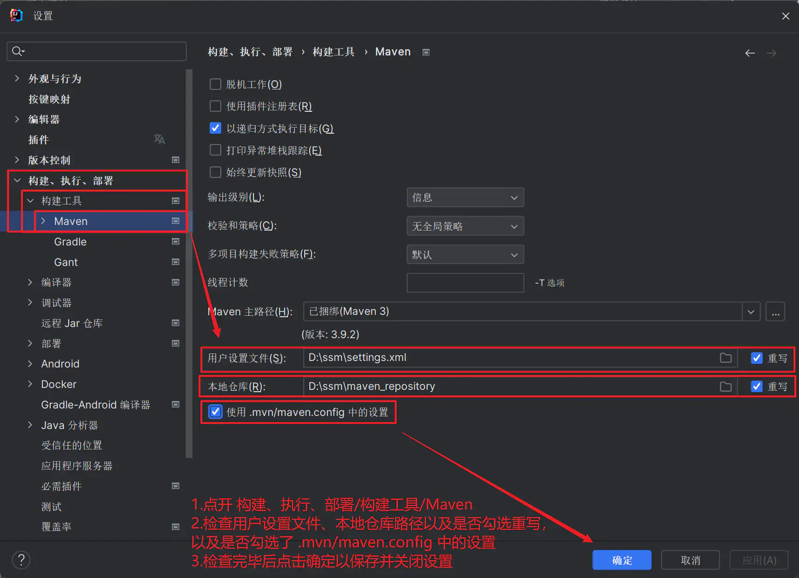
Task: Expand Docker tree node
Action: [30, 384]
